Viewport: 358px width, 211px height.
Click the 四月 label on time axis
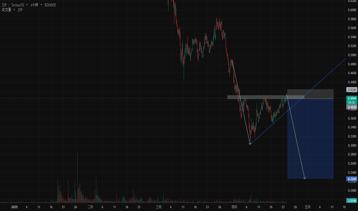click(234, 207)
